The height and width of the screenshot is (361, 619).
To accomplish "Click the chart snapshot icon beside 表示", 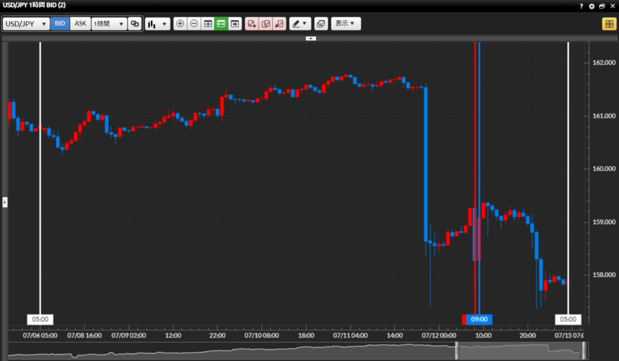I will 320,24.
